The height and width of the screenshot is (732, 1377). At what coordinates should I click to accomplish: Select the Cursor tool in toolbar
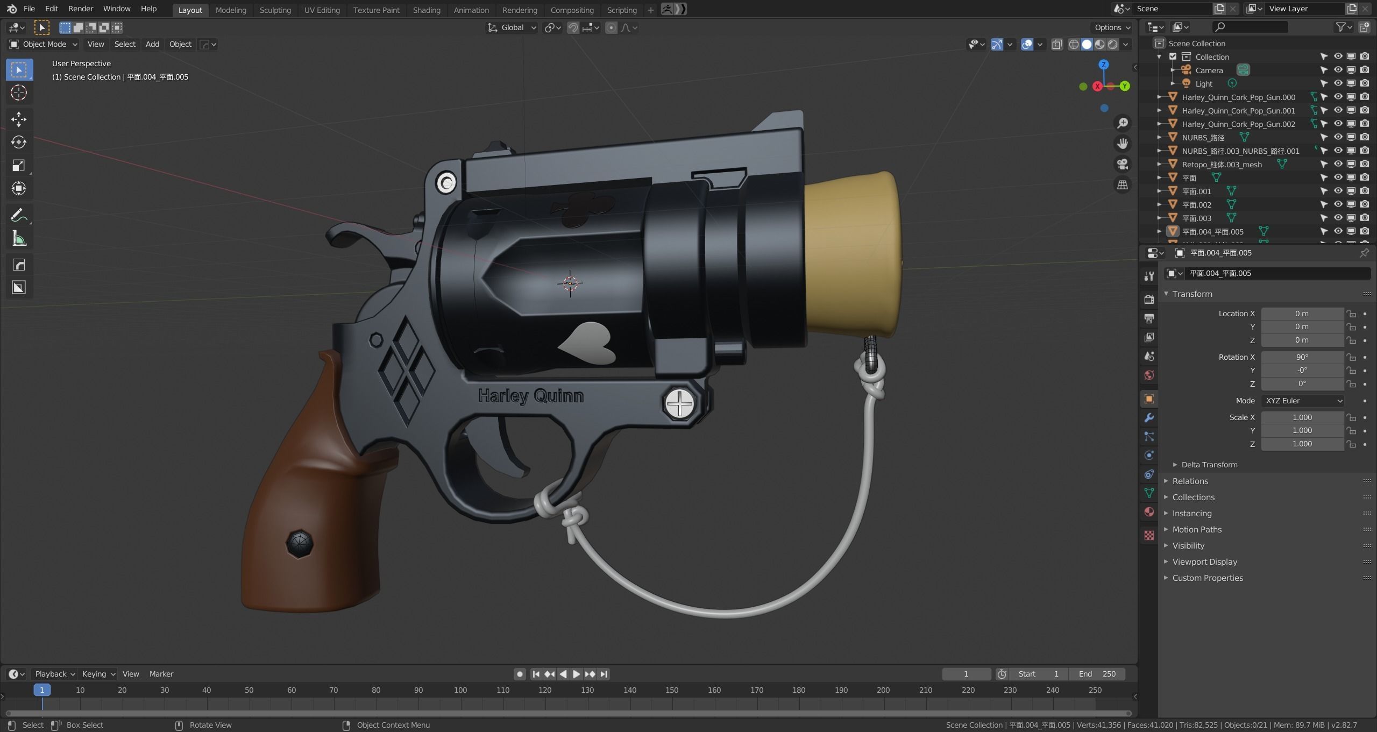(19, 93)
